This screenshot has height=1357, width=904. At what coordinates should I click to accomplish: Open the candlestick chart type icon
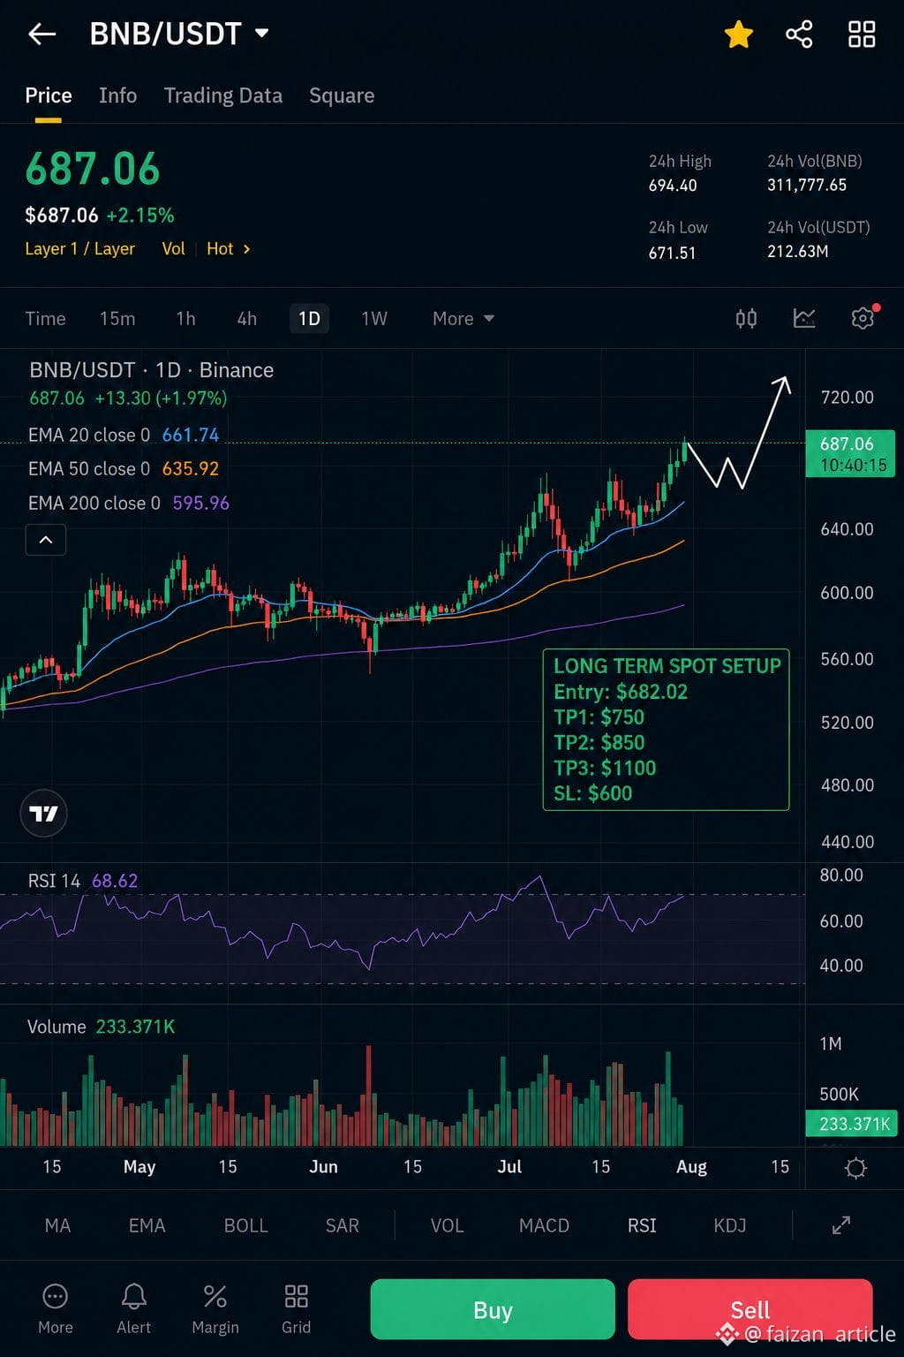pyautogui.click(x=746, y=319)
